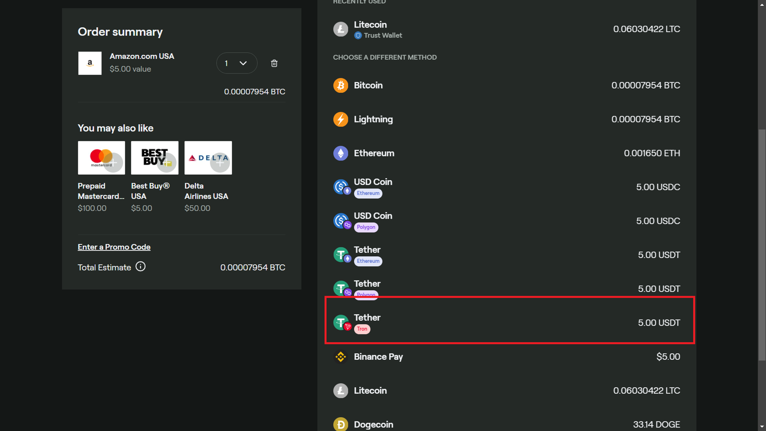766x431 pixels.
Task: Click the Binance Pay logo icon
Action: click(x=340, y=357)
